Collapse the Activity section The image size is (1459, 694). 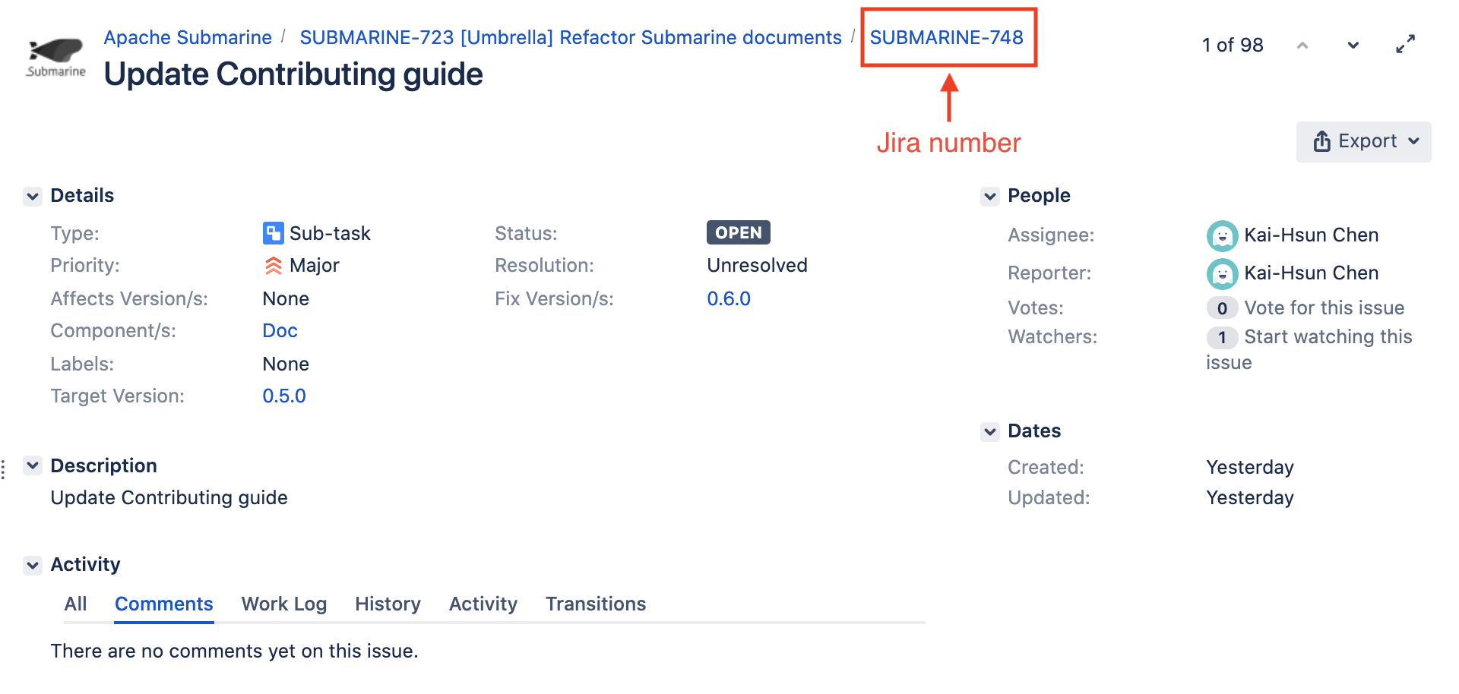pos(33,565)
